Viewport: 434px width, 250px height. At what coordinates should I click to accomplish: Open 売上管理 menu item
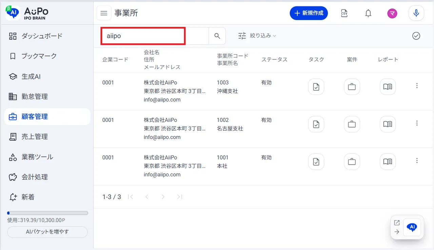point(47,137)
